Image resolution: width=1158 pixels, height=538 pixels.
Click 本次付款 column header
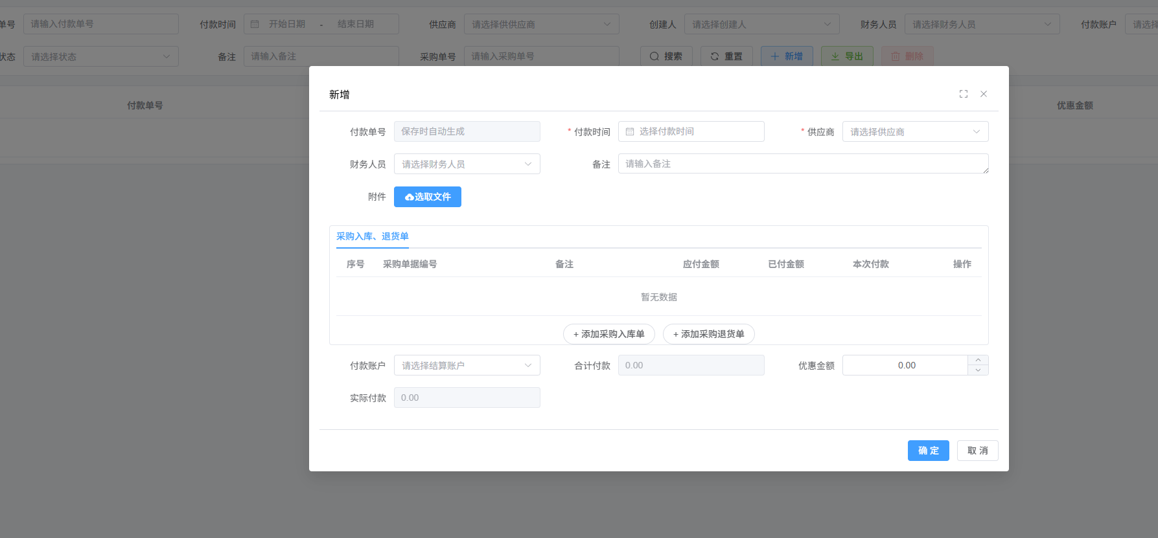coord(871,264)
